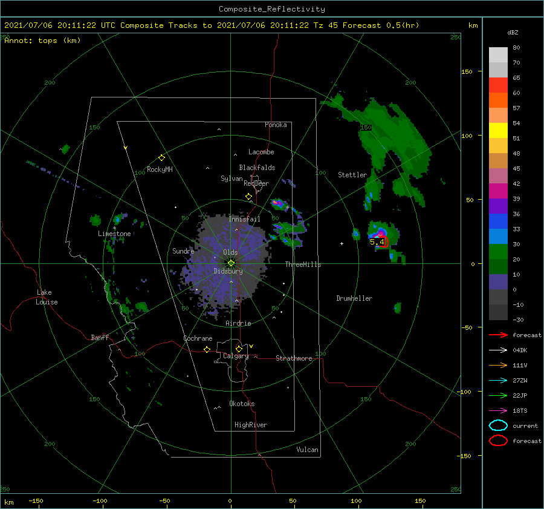Click the 'Forecast 0.5(hr)' header text
This screenshot has height=509, width=544.
click(381, 25)
